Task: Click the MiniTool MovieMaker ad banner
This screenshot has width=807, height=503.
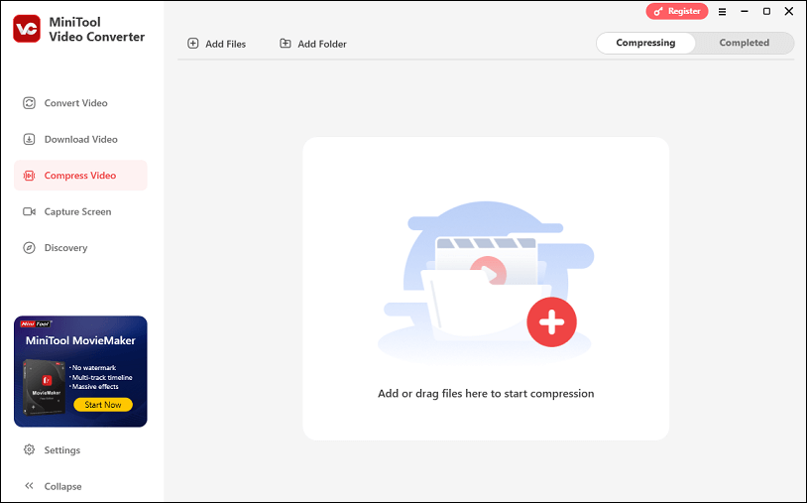Action: point(80,371)
